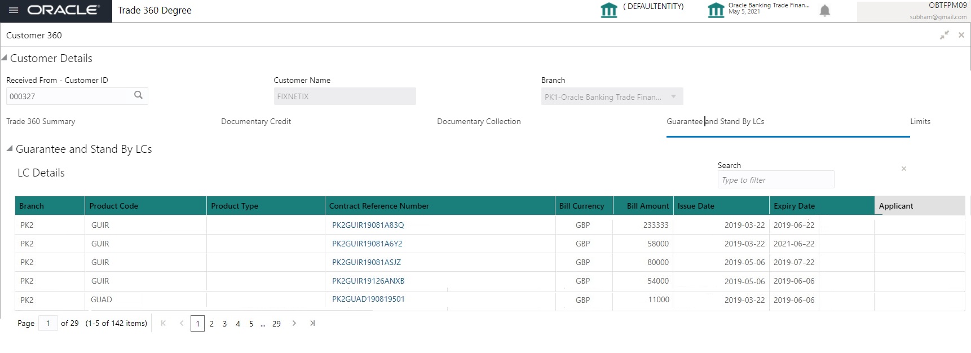The image size is (971, 353).
Task: Select the expiry date 2019-07-22 cell
Action: coord(794,262)
